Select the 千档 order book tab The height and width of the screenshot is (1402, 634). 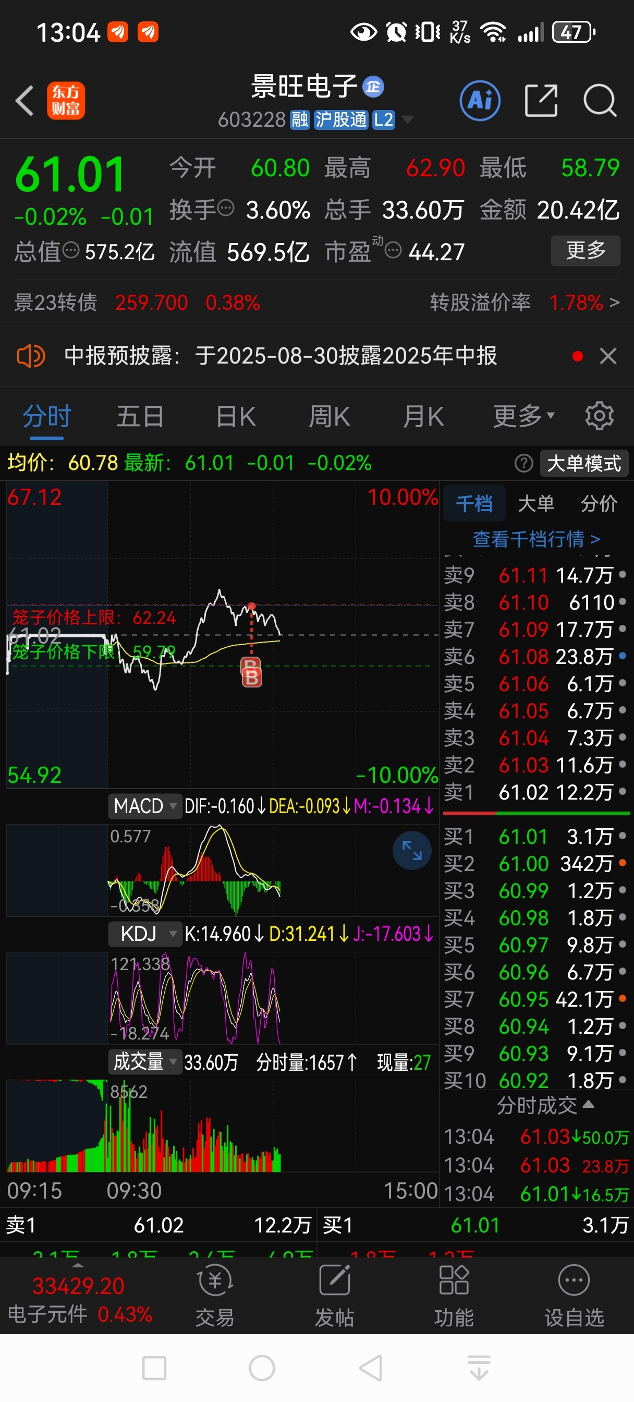[x=474, y=503]
